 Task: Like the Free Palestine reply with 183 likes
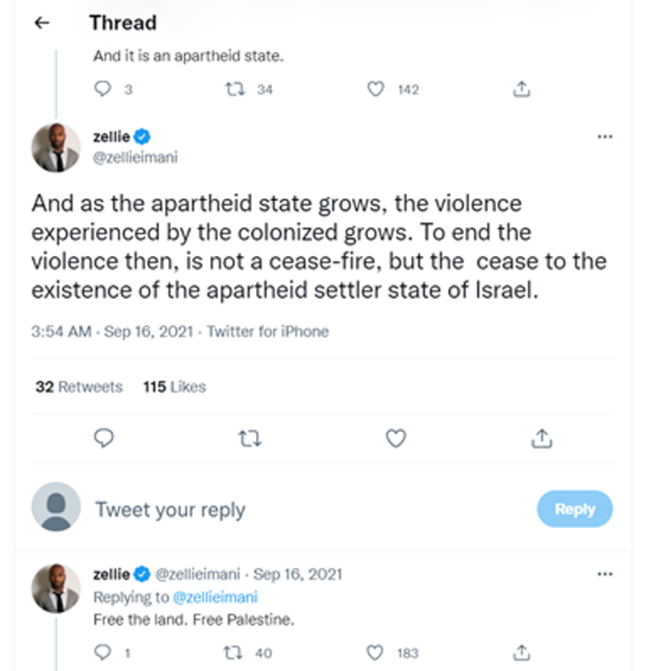pos(375,652)
